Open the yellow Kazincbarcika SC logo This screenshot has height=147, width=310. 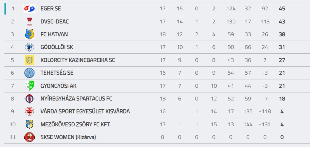click(29, 60)
